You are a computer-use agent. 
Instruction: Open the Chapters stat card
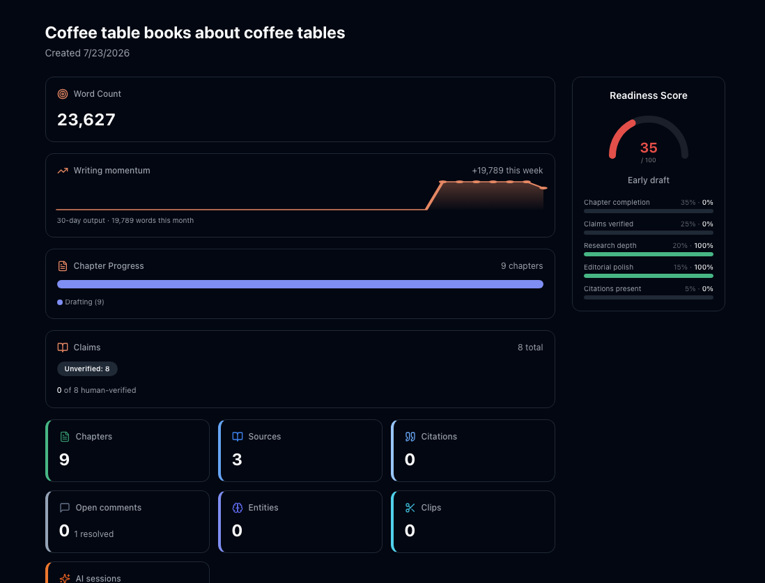[x=127, y=451]
